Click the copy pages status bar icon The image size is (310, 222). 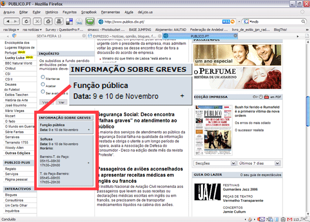(x=270, y=219)
